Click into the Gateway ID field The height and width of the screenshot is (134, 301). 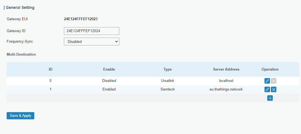[x=91, y=31]
